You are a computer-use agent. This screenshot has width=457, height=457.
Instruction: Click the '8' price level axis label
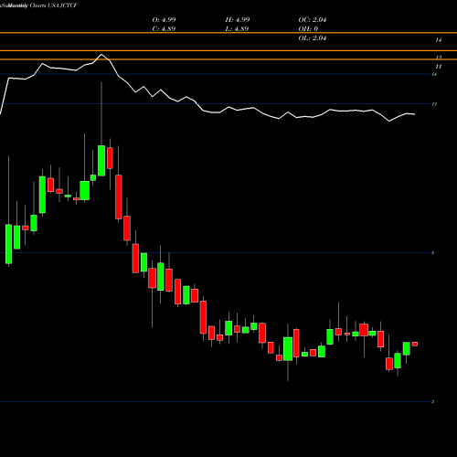[x=433, y=253]
